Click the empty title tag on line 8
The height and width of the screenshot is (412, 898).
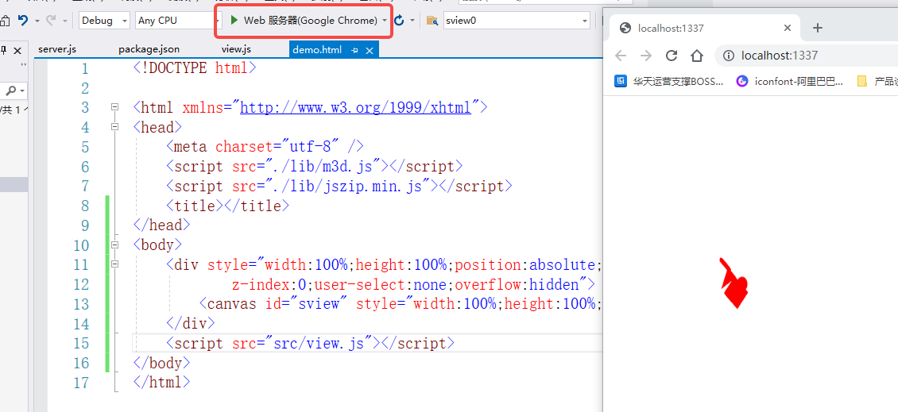[x=228, y=206]
